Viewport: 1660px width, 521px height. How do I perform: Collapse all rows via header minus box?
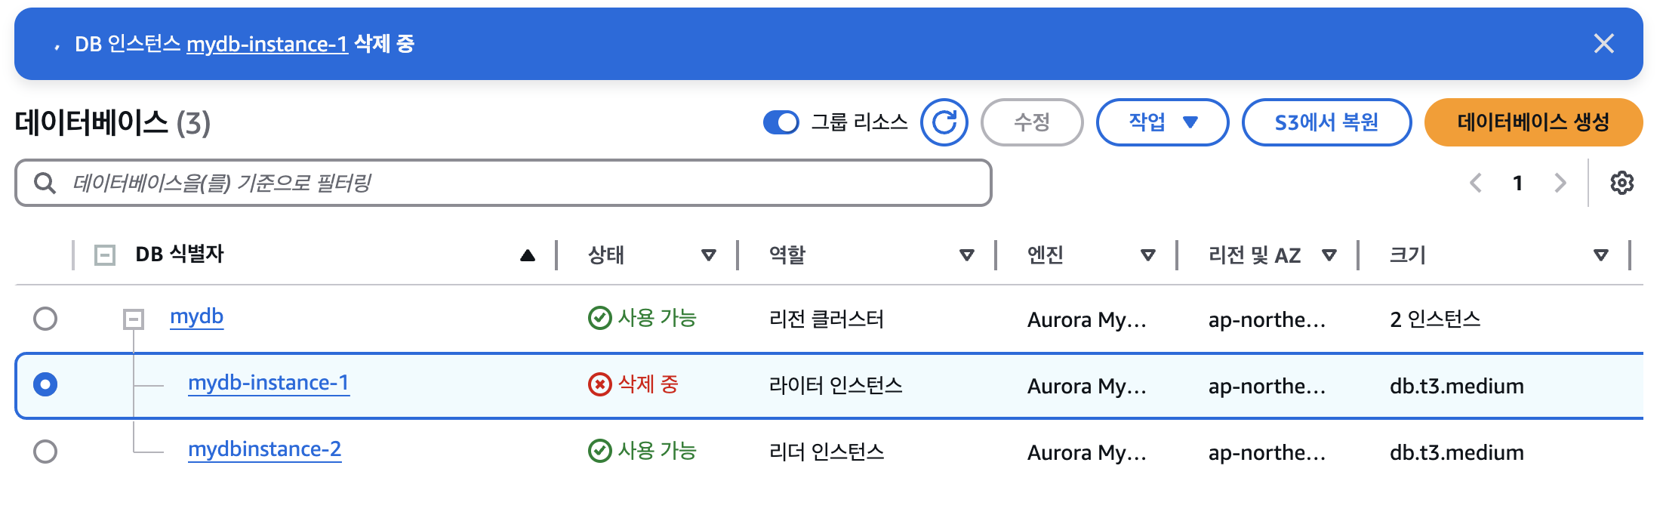pyautogui.click(x=105, y=255)
